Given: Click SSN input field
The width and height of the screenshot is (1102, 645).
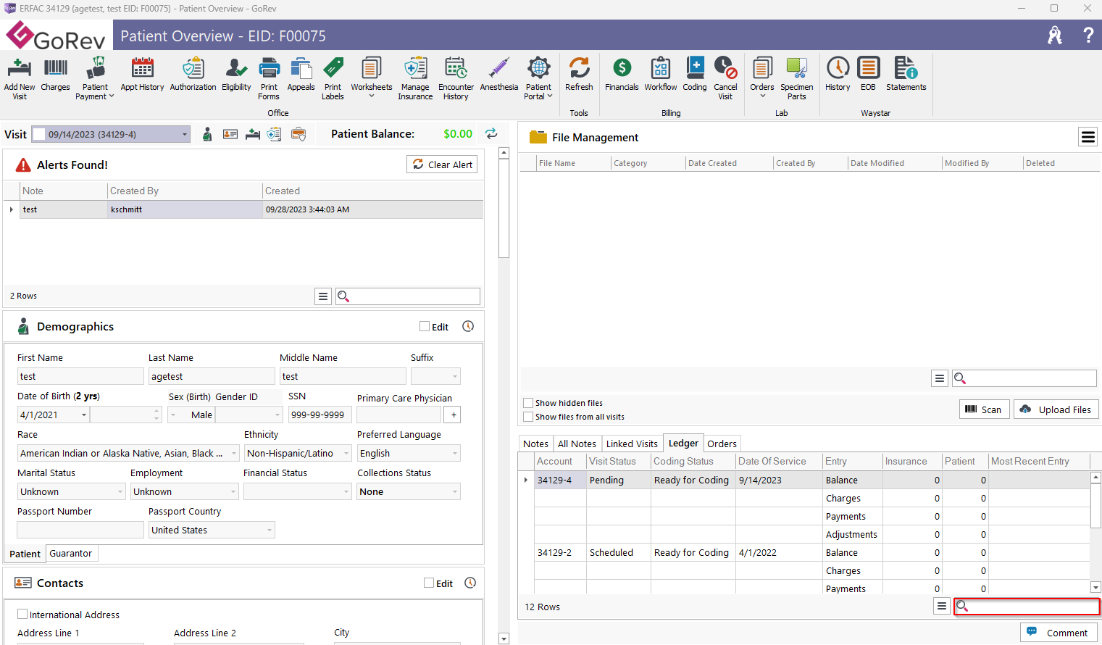Looking at the screenshot, I should point(320,415).
